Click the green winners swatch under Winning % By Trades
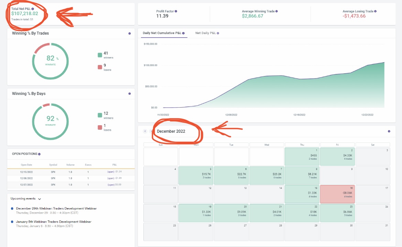The width and height of the screenshot is (402, 247). pos(100,55)
